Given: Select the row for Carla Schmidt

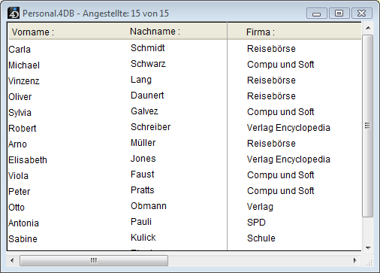Looking at the screenshot, I should point(184,49).
